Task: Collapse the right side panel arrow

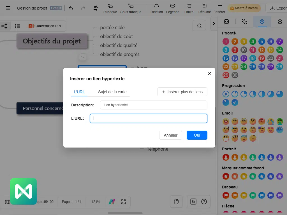Action: 214,24
